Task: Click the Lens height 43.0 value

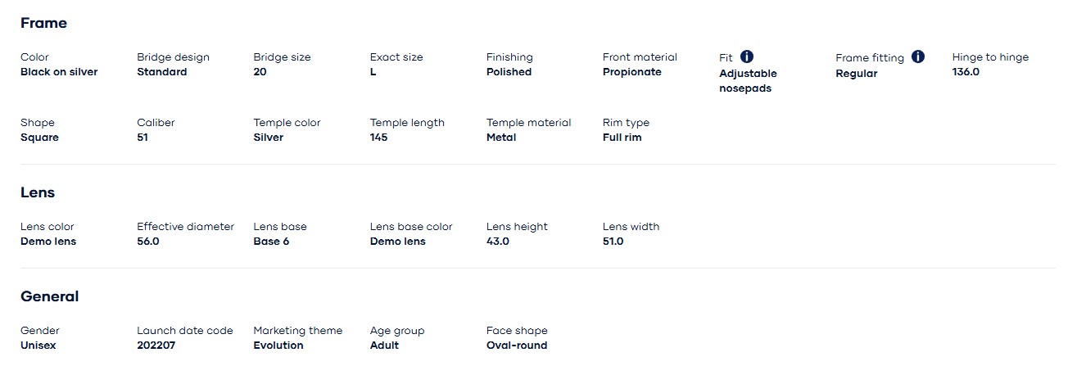Action: click(x=498, y=242)
